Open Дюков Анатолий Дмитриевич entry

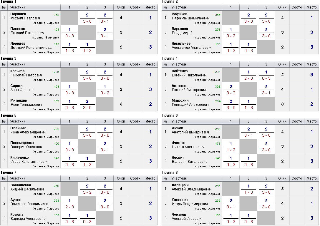[x=190, y=130]
